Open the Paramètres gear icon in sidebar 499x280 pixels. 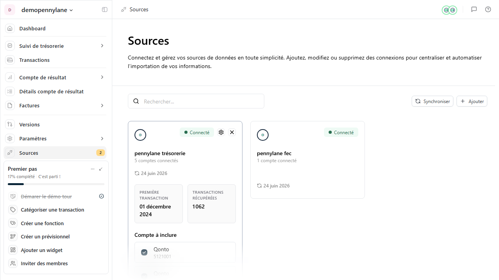click(x=10, y=138)
